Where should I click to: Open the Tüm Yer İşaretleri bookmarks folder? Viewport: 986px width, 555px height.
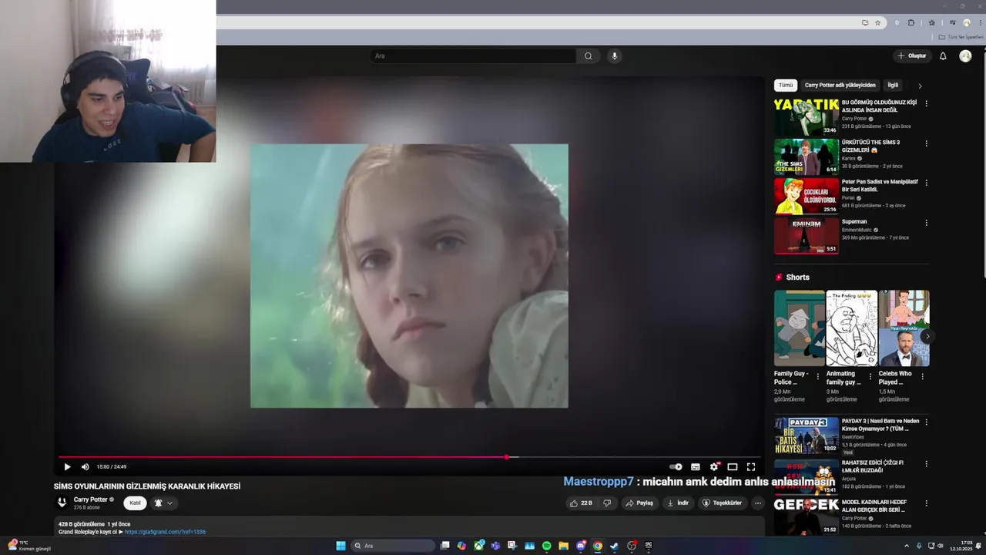tap(961, 37)
